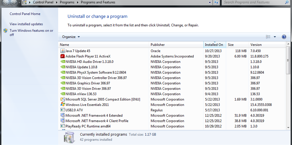The height and width of the screenshot is (145, 292).
Task: Open the view options dropdown arrow
Action: pyautogui.click(x=275, y=37)
